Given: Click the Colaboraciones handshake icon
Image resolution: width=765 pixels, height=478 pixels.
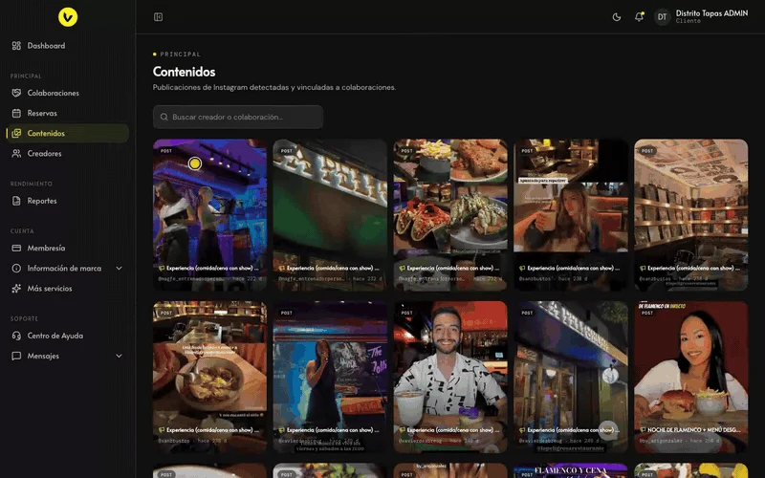Looking at the screenshot, I should (16, 93).
